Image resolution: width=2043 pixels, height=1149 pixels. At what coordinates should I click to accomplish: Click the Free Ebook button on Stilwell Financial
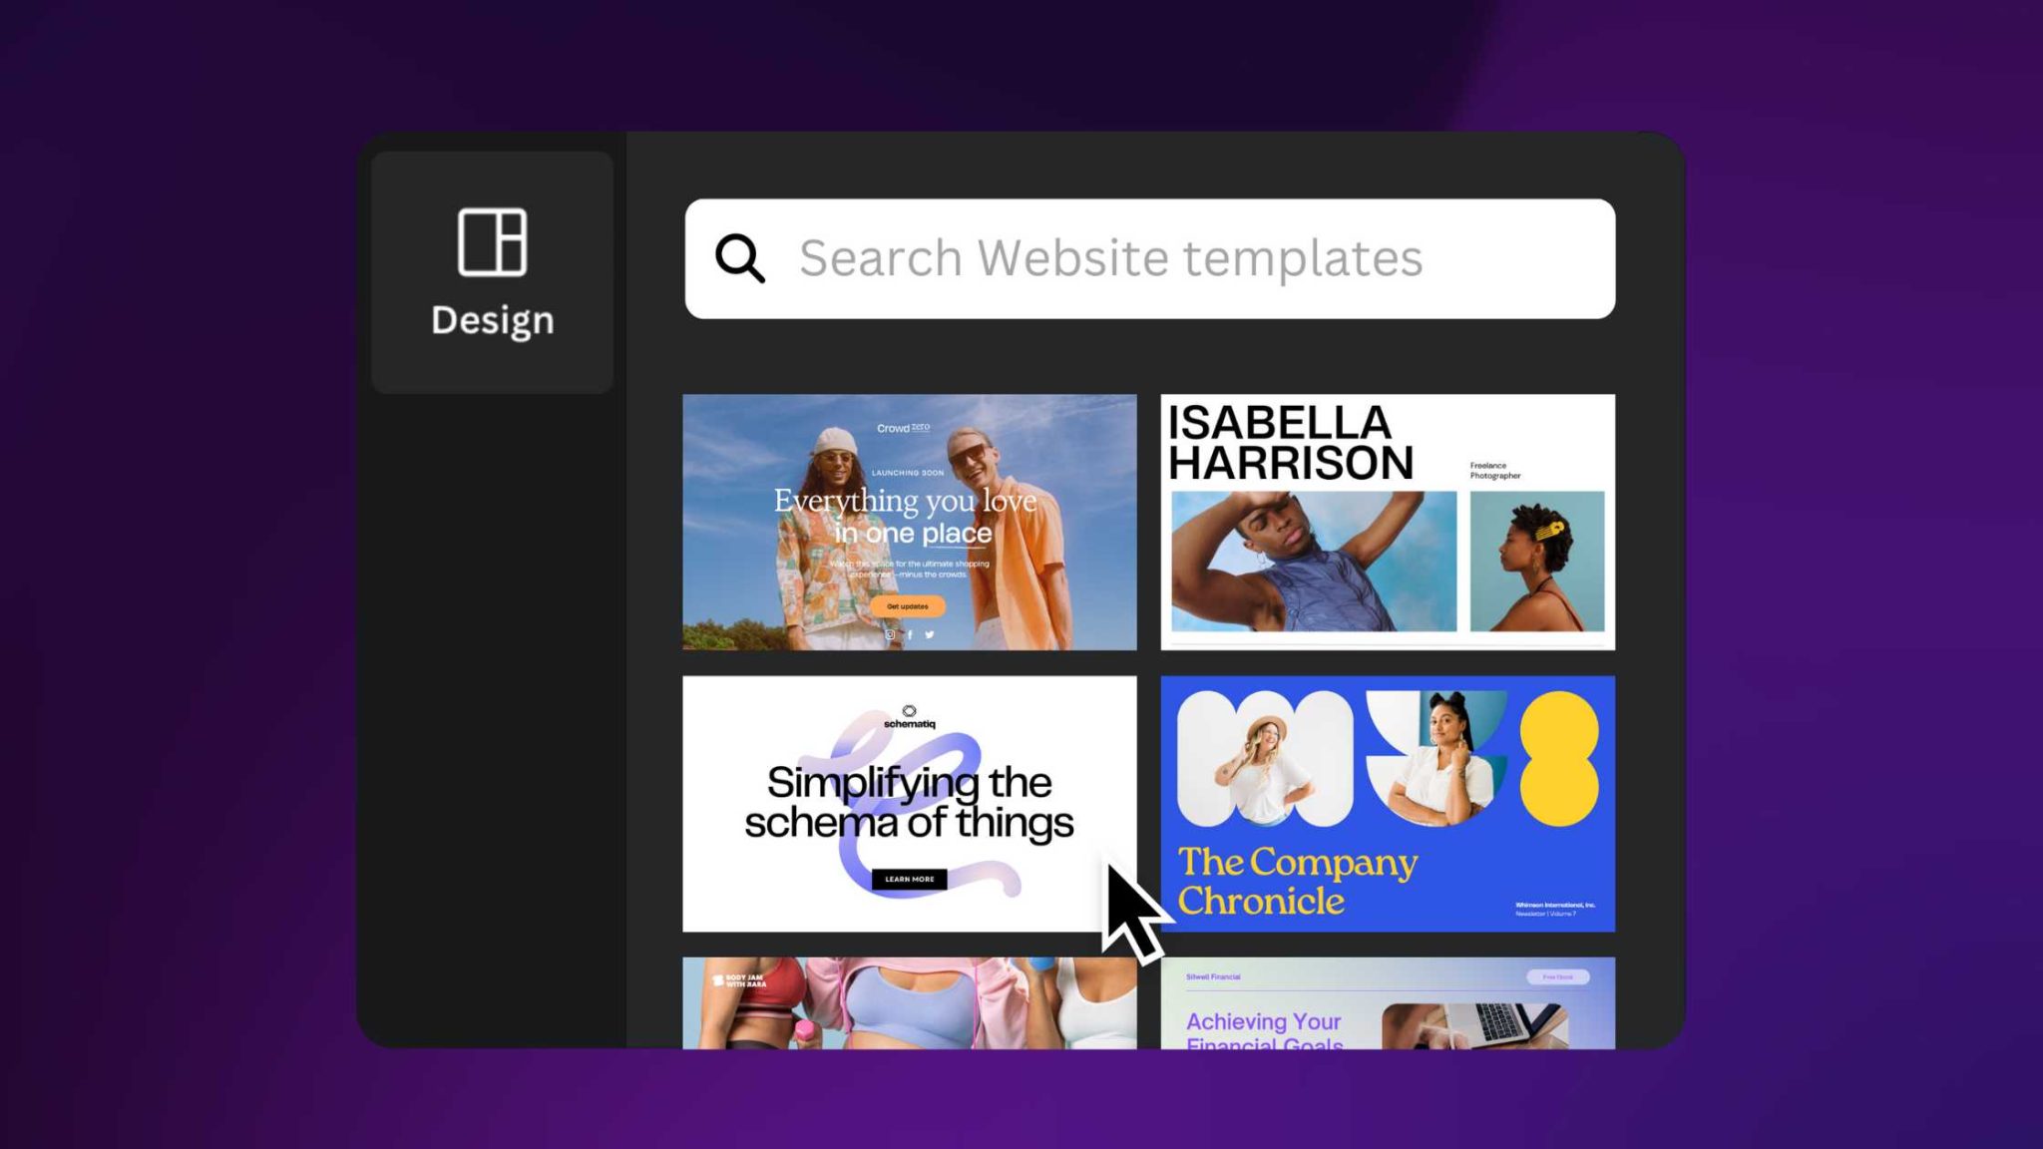[1559, 977]
